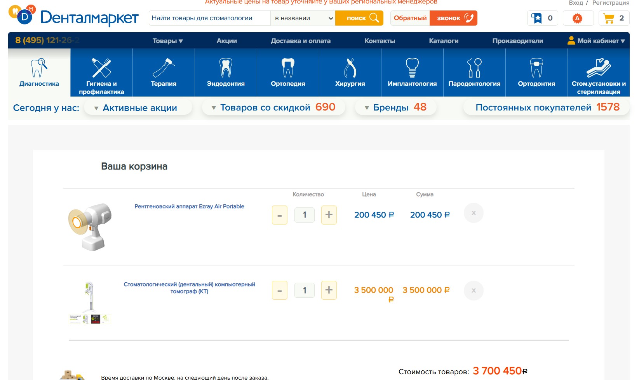Open Гигиена и профилактика category
The height and width of the screenshot is (380, 639).
(101, 73)
